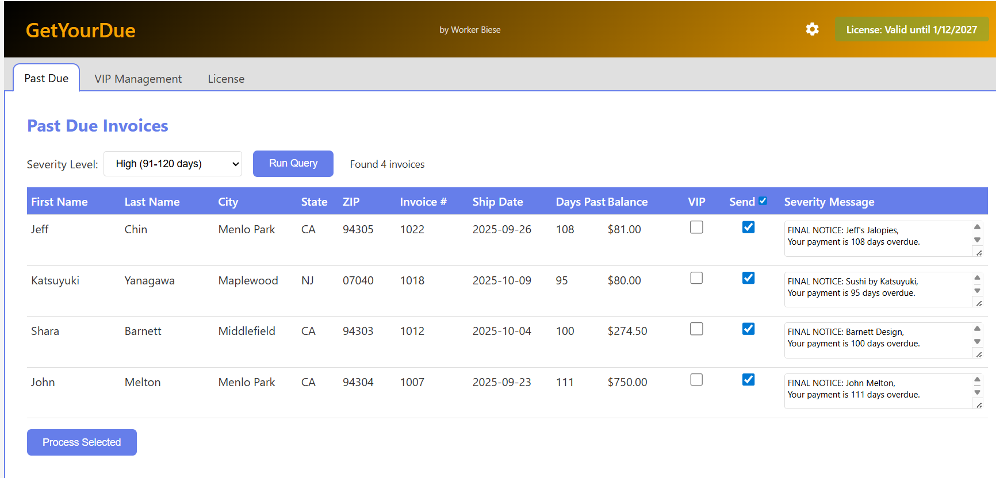This screenshot has height=478, width=996.
Task: Check the VIP box for Shara Barnett
Action: pyautogui.click(x=696, y=329)
